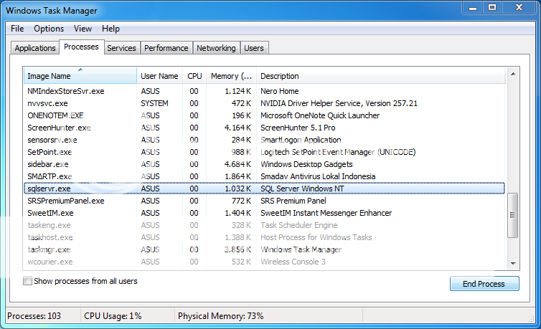The image size is (541, 329).
Task: Click the End Process button
Action: (x=484, y=284)
